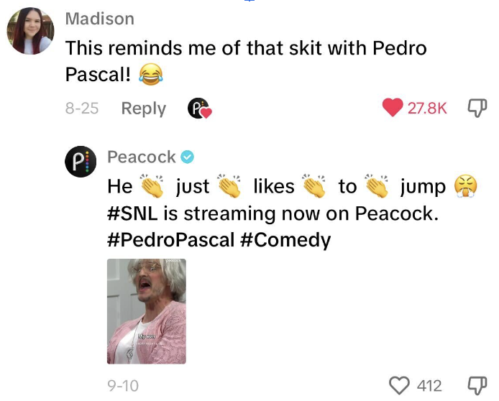Viewport: 499px width, 401px height.
Task: Click the Peacock username
Action: pos(142,157)
